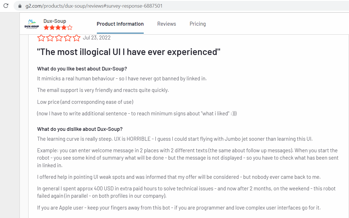
Task: Switch to the Reviews tab
Action: 167,24
